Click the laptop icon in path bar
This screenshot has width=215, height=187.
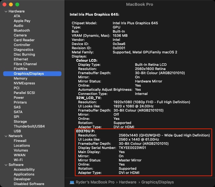tap(72, 182)
